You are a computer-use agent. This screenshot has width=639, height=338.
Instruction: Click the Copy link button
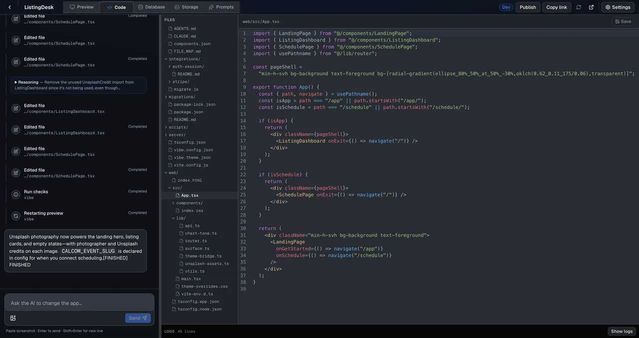(557, 7)
